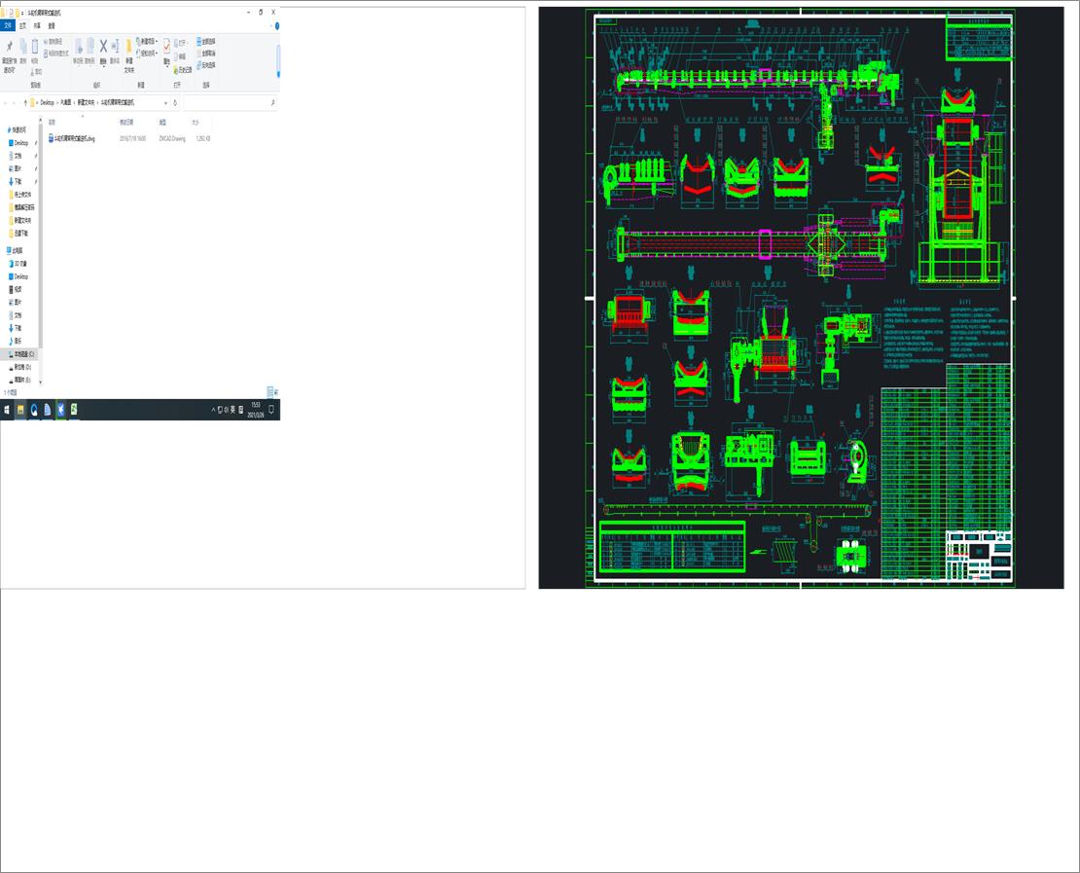Click the Copy icon in the ribbon clipboard group

[x=22, y=48]
